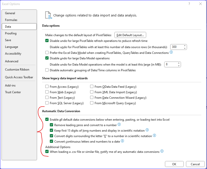Click the data source rows field showing 300
207x169 pixels.
(177, 47)
